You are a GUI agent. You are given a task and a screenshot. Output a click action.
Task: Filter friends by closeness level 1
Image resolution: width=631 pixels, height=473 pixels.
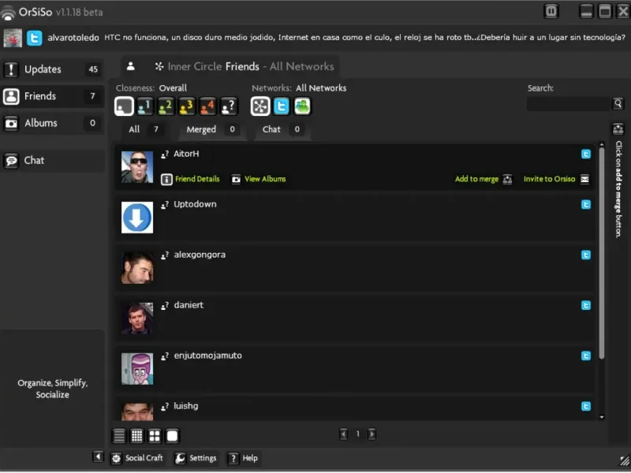[144, 106]
